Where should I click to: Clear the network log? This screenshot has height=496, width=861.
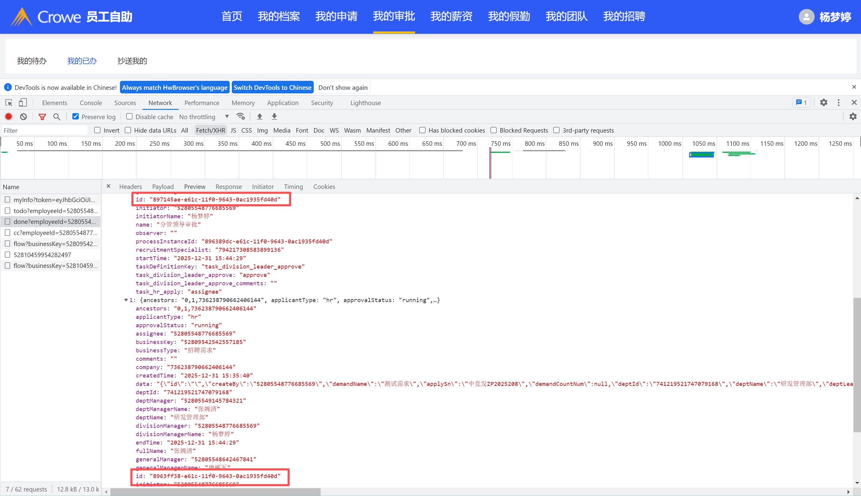point(23,117)
